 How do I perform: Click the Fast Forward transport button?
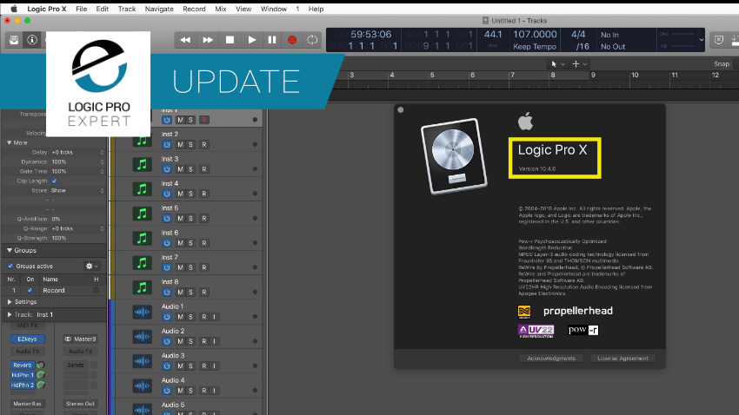tap(208, 40)
